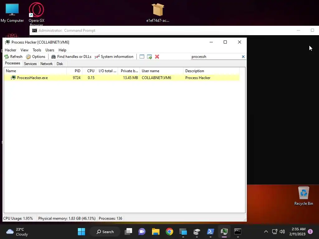The height and width of the screenshot is (239, 319).
Task: Open Options in Process Hacker toolbar
Action: click(x=36, y=57)
